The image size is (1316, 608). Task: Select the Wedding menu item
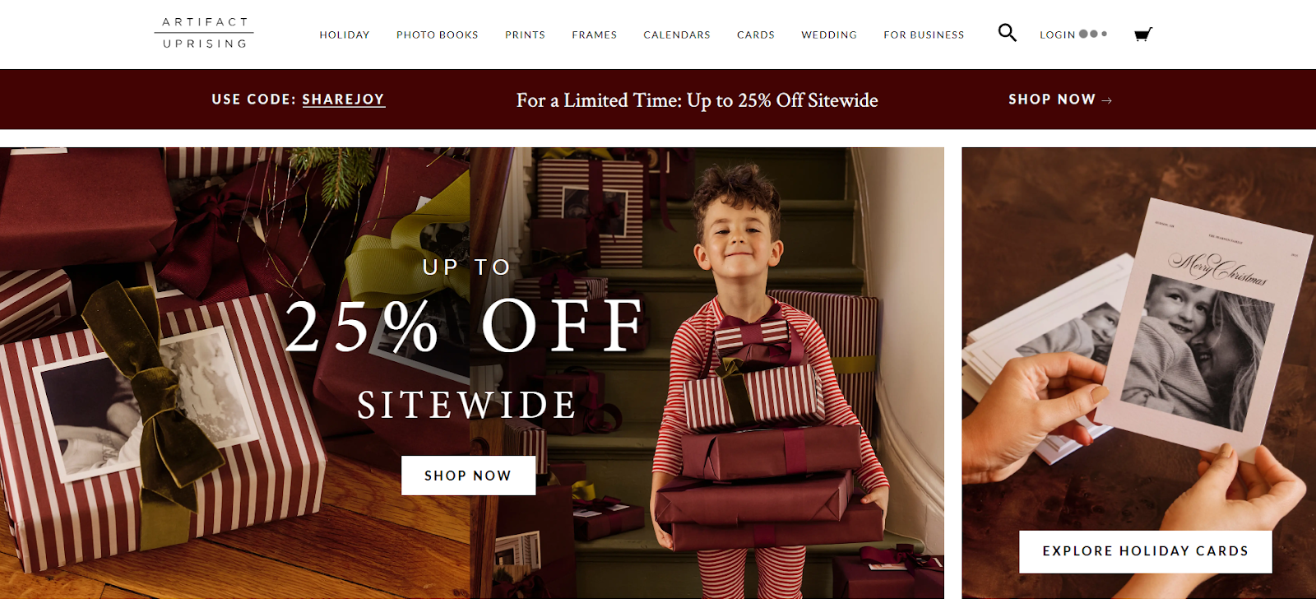(828, 35)
